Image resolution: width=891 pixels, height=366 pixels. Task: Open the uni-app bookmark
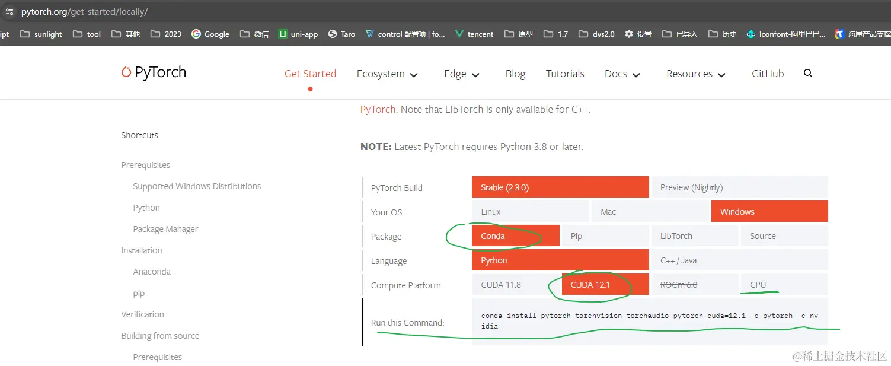(x=298, y=34)
